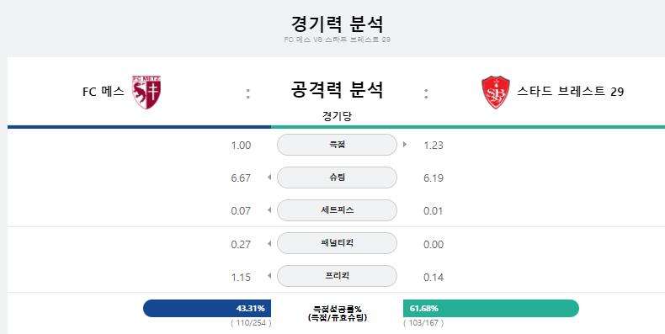Select the 슈팅 stat pill
The height and width of the screenshot is (334, 665).
[338, 178]
